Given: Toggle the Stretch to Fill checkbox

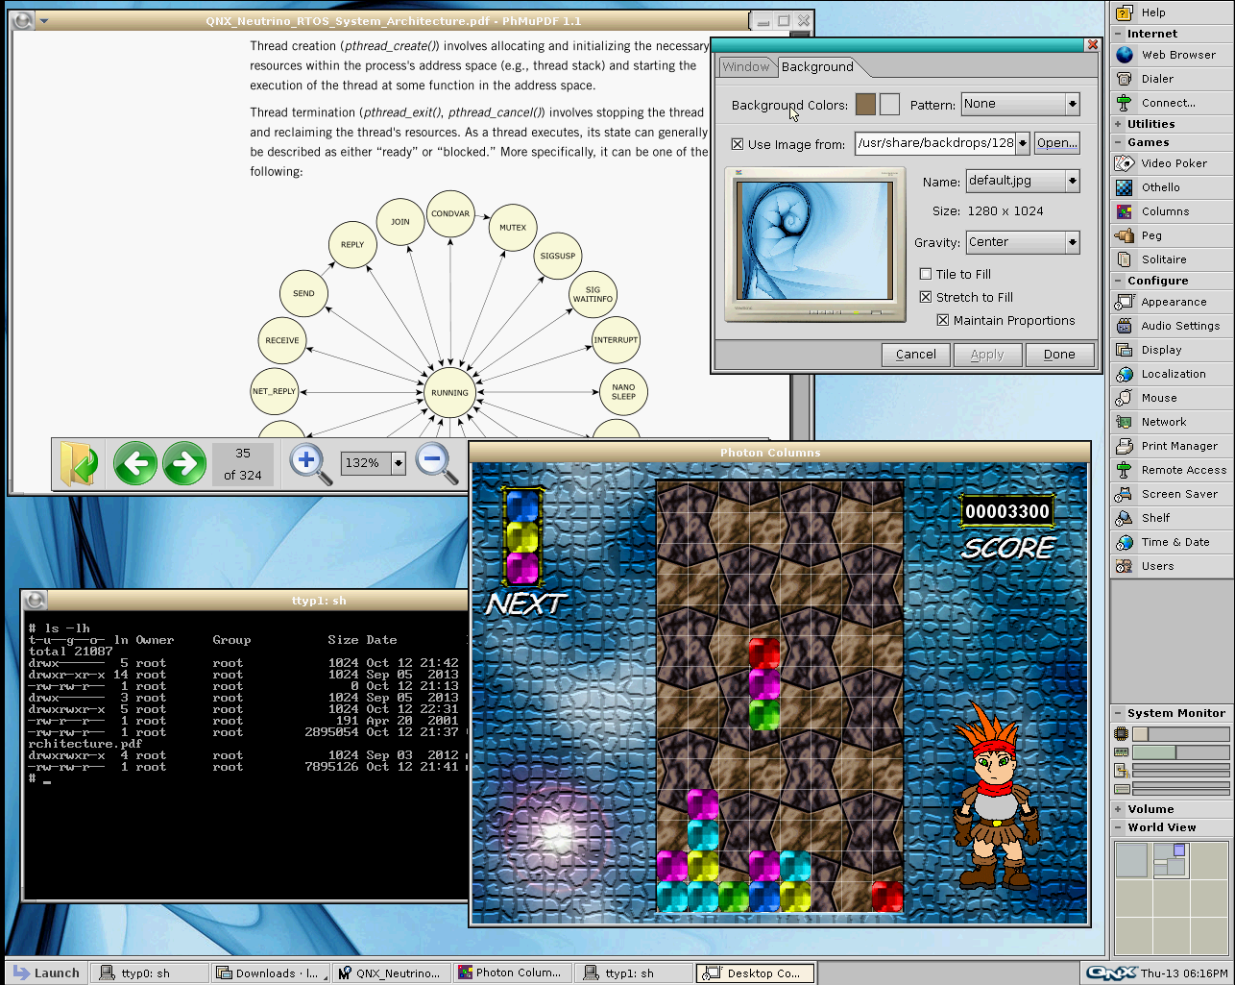Looking at the screenshot, I should [926, 297].
